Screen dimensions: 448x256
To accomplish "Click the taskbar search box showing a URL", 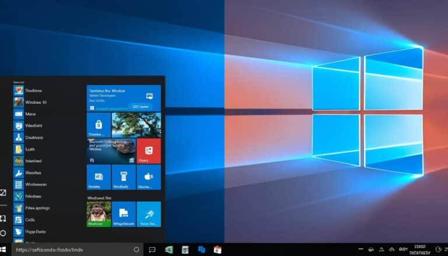I will (77, 250).
